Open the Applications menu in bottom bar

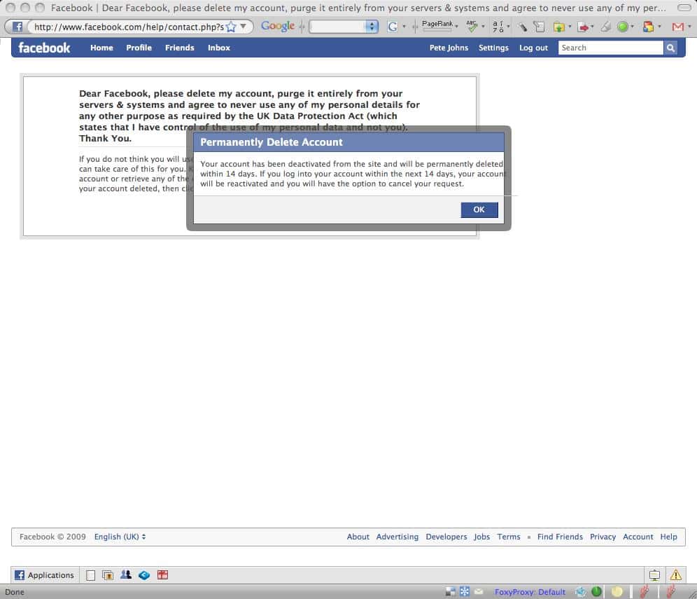(45, 575)
